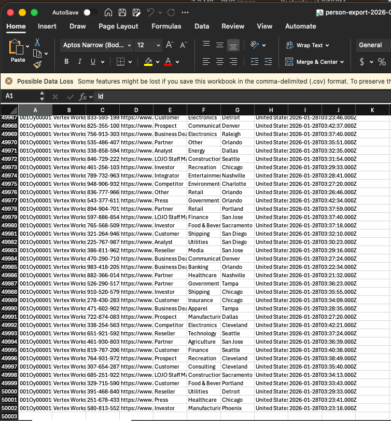
Task: Click the Name Box showing A1
Action: point(21,97)
